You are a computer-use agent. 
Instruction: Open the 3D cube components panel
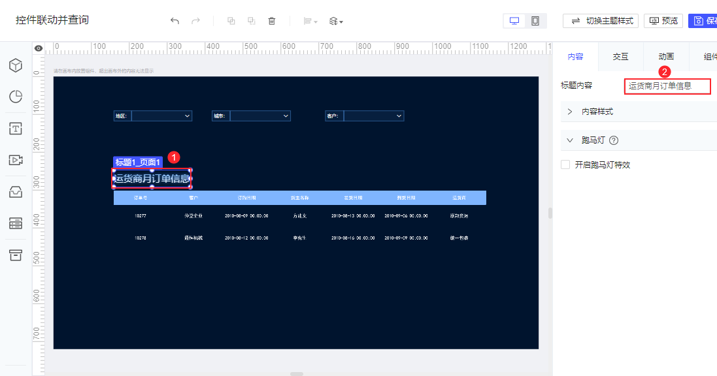16,65
